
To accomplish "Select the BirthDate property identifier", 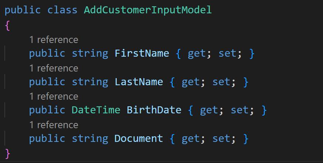I will [154, 110].
